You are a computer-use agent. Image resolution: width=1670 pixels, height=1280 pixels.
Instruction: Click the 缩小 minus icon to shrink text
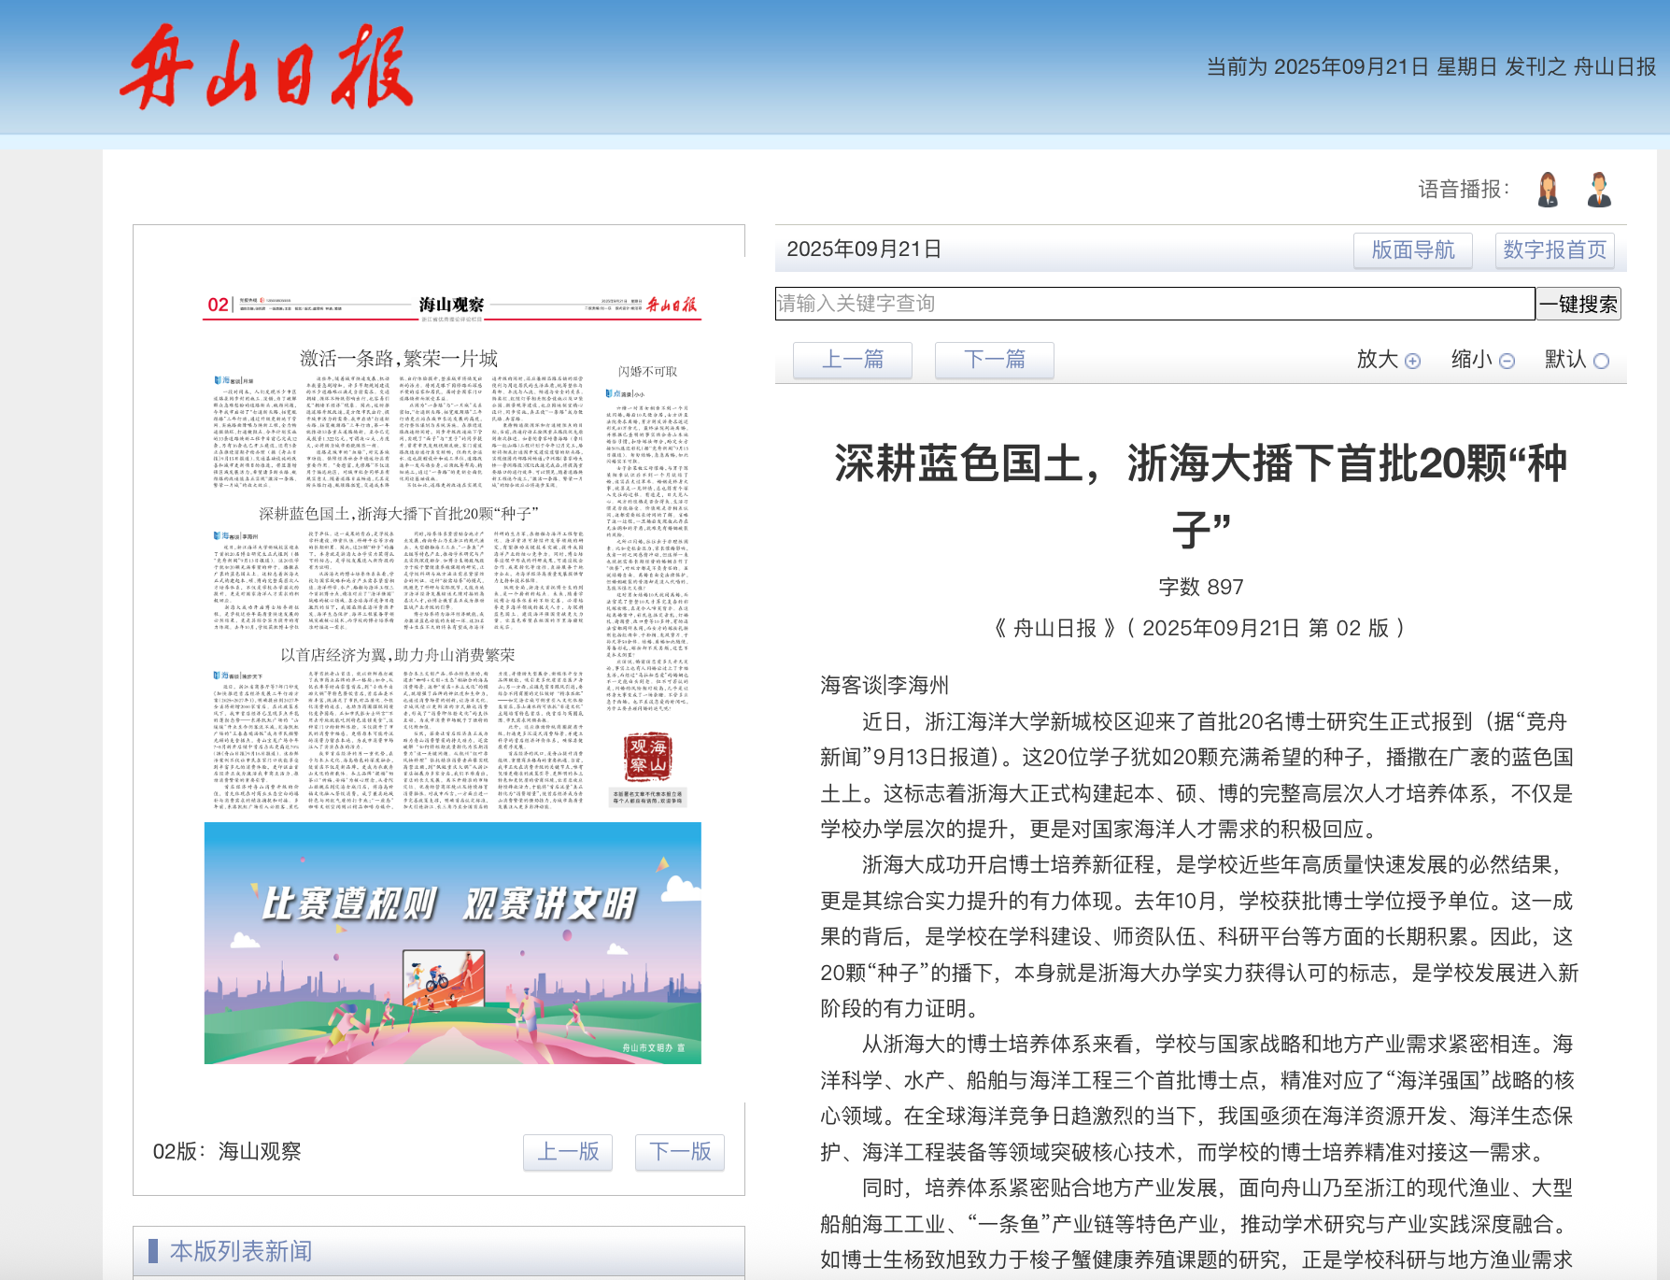1507,361
